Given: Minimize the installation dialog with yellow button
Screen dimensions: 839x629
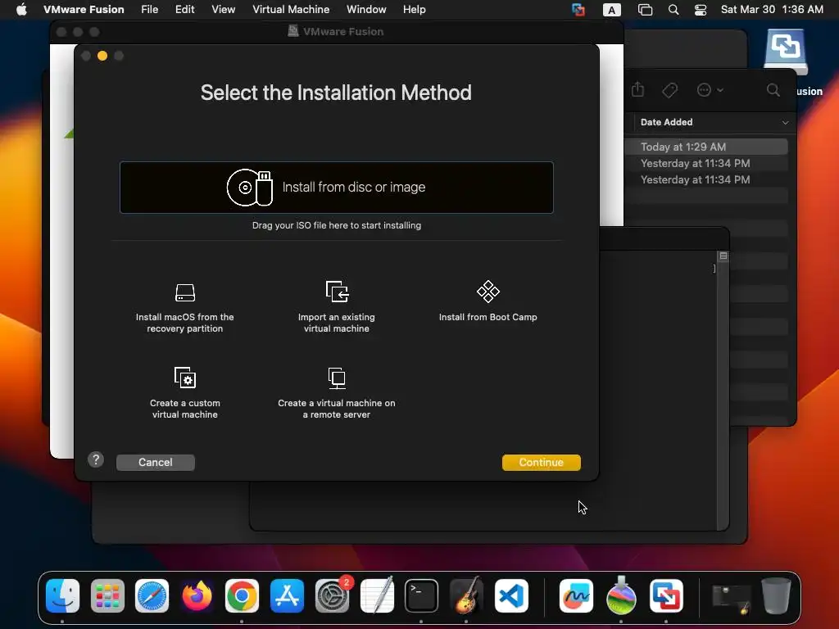Looking at the screenshot, I should [x=102, y=56].
